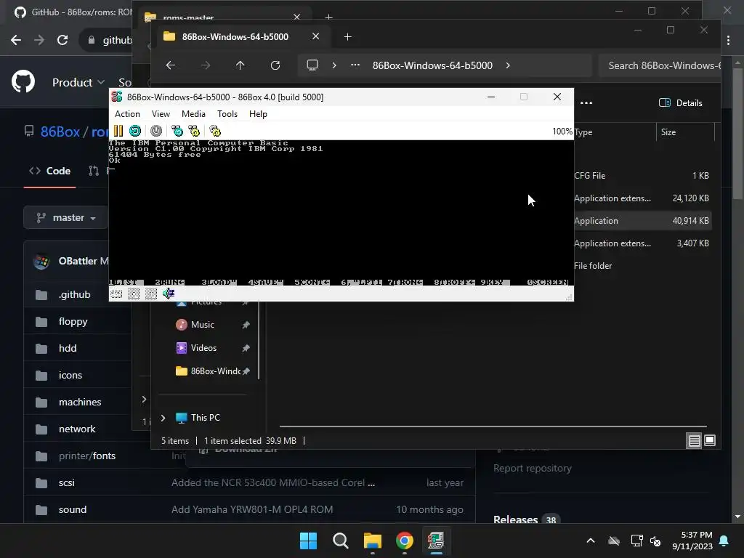Screen dimensions: 744x558
Task: Open the Help menu in 86Box
Action: click(258, 114)
